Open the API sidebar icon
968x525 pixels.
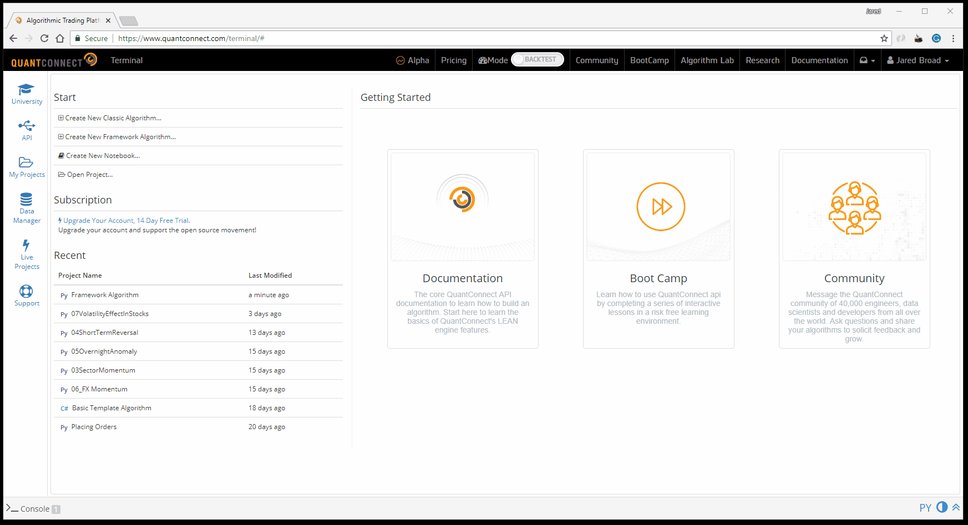click(x=27, y=126)
